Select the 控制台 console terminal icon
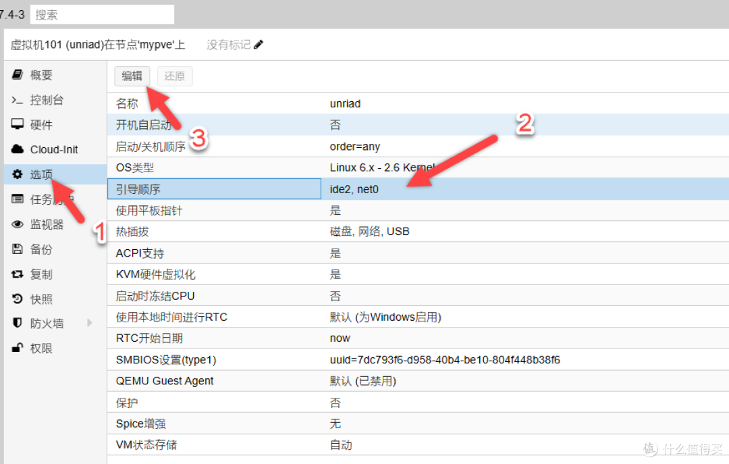This screenshot has width=729, height=464. click(x=16, y=99)
